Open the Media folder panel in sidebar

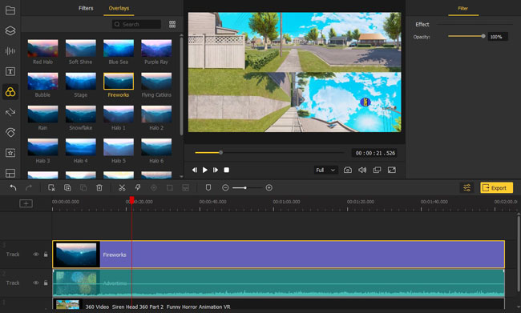[x=10, y=10]
